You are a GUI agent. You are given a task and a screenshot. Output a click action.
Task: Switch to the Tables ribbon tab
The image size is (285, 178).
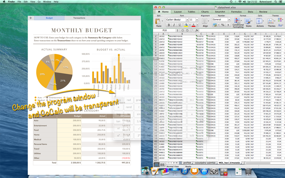click(x=191, y=12)
